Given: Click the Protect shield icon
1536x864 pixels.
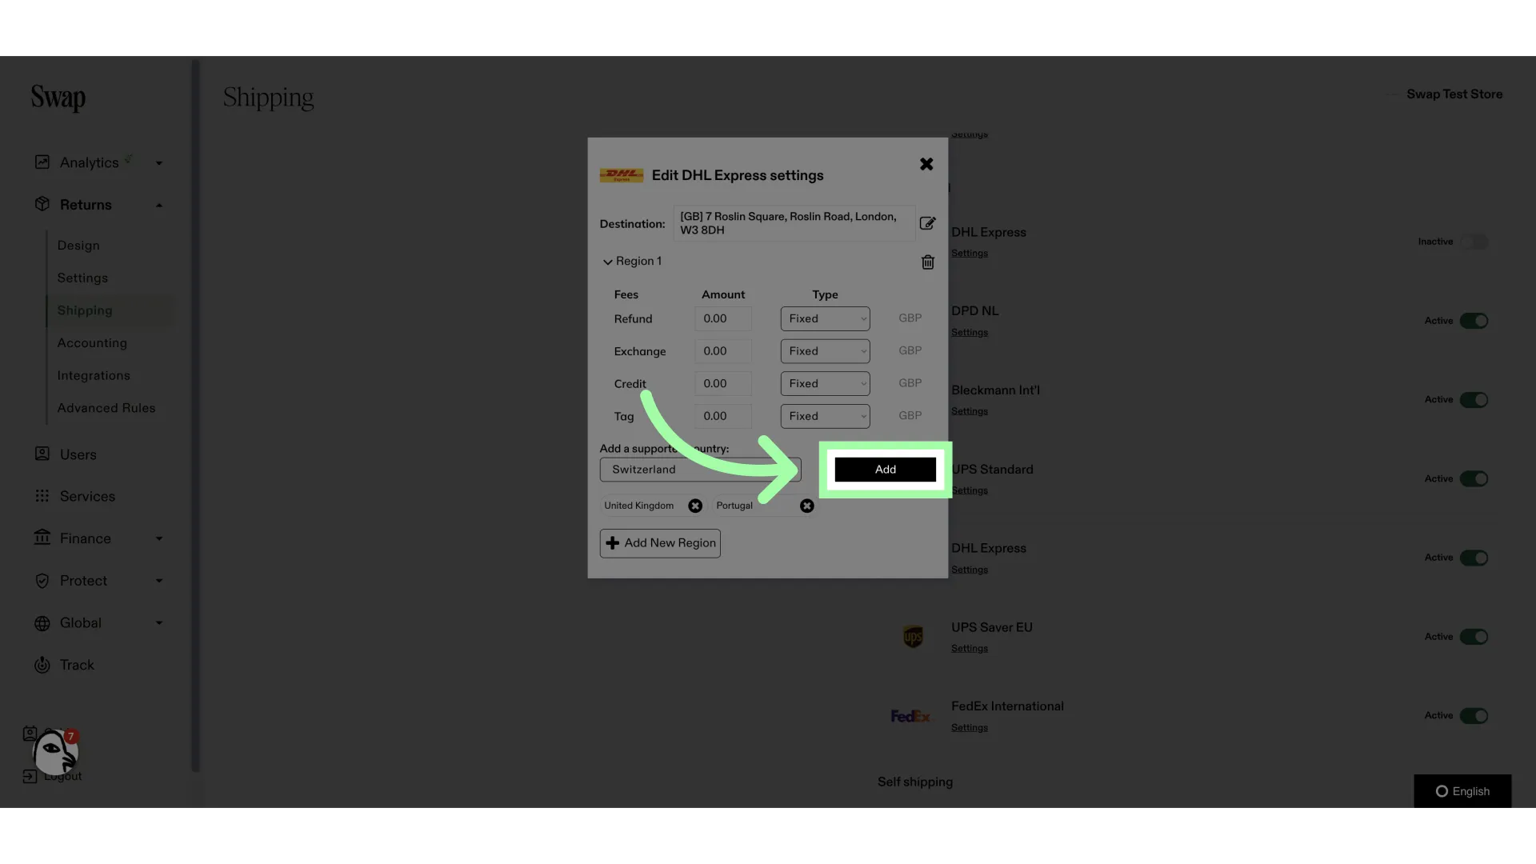Looking at the screenshot, I should click(x=42, y=581).
